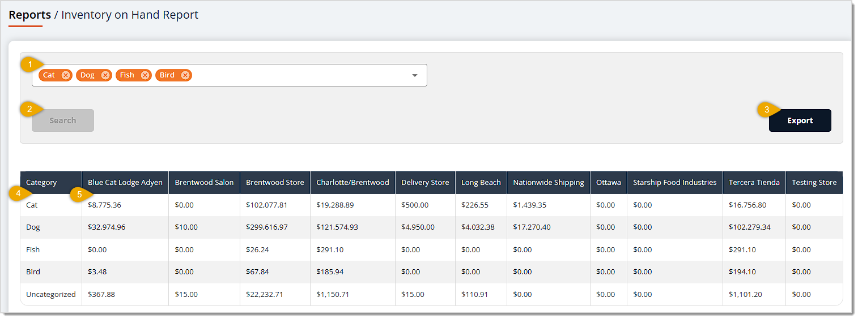Viewport: 858px width, 319px height.
Task: Select the Bird row label
Action: 33,272
